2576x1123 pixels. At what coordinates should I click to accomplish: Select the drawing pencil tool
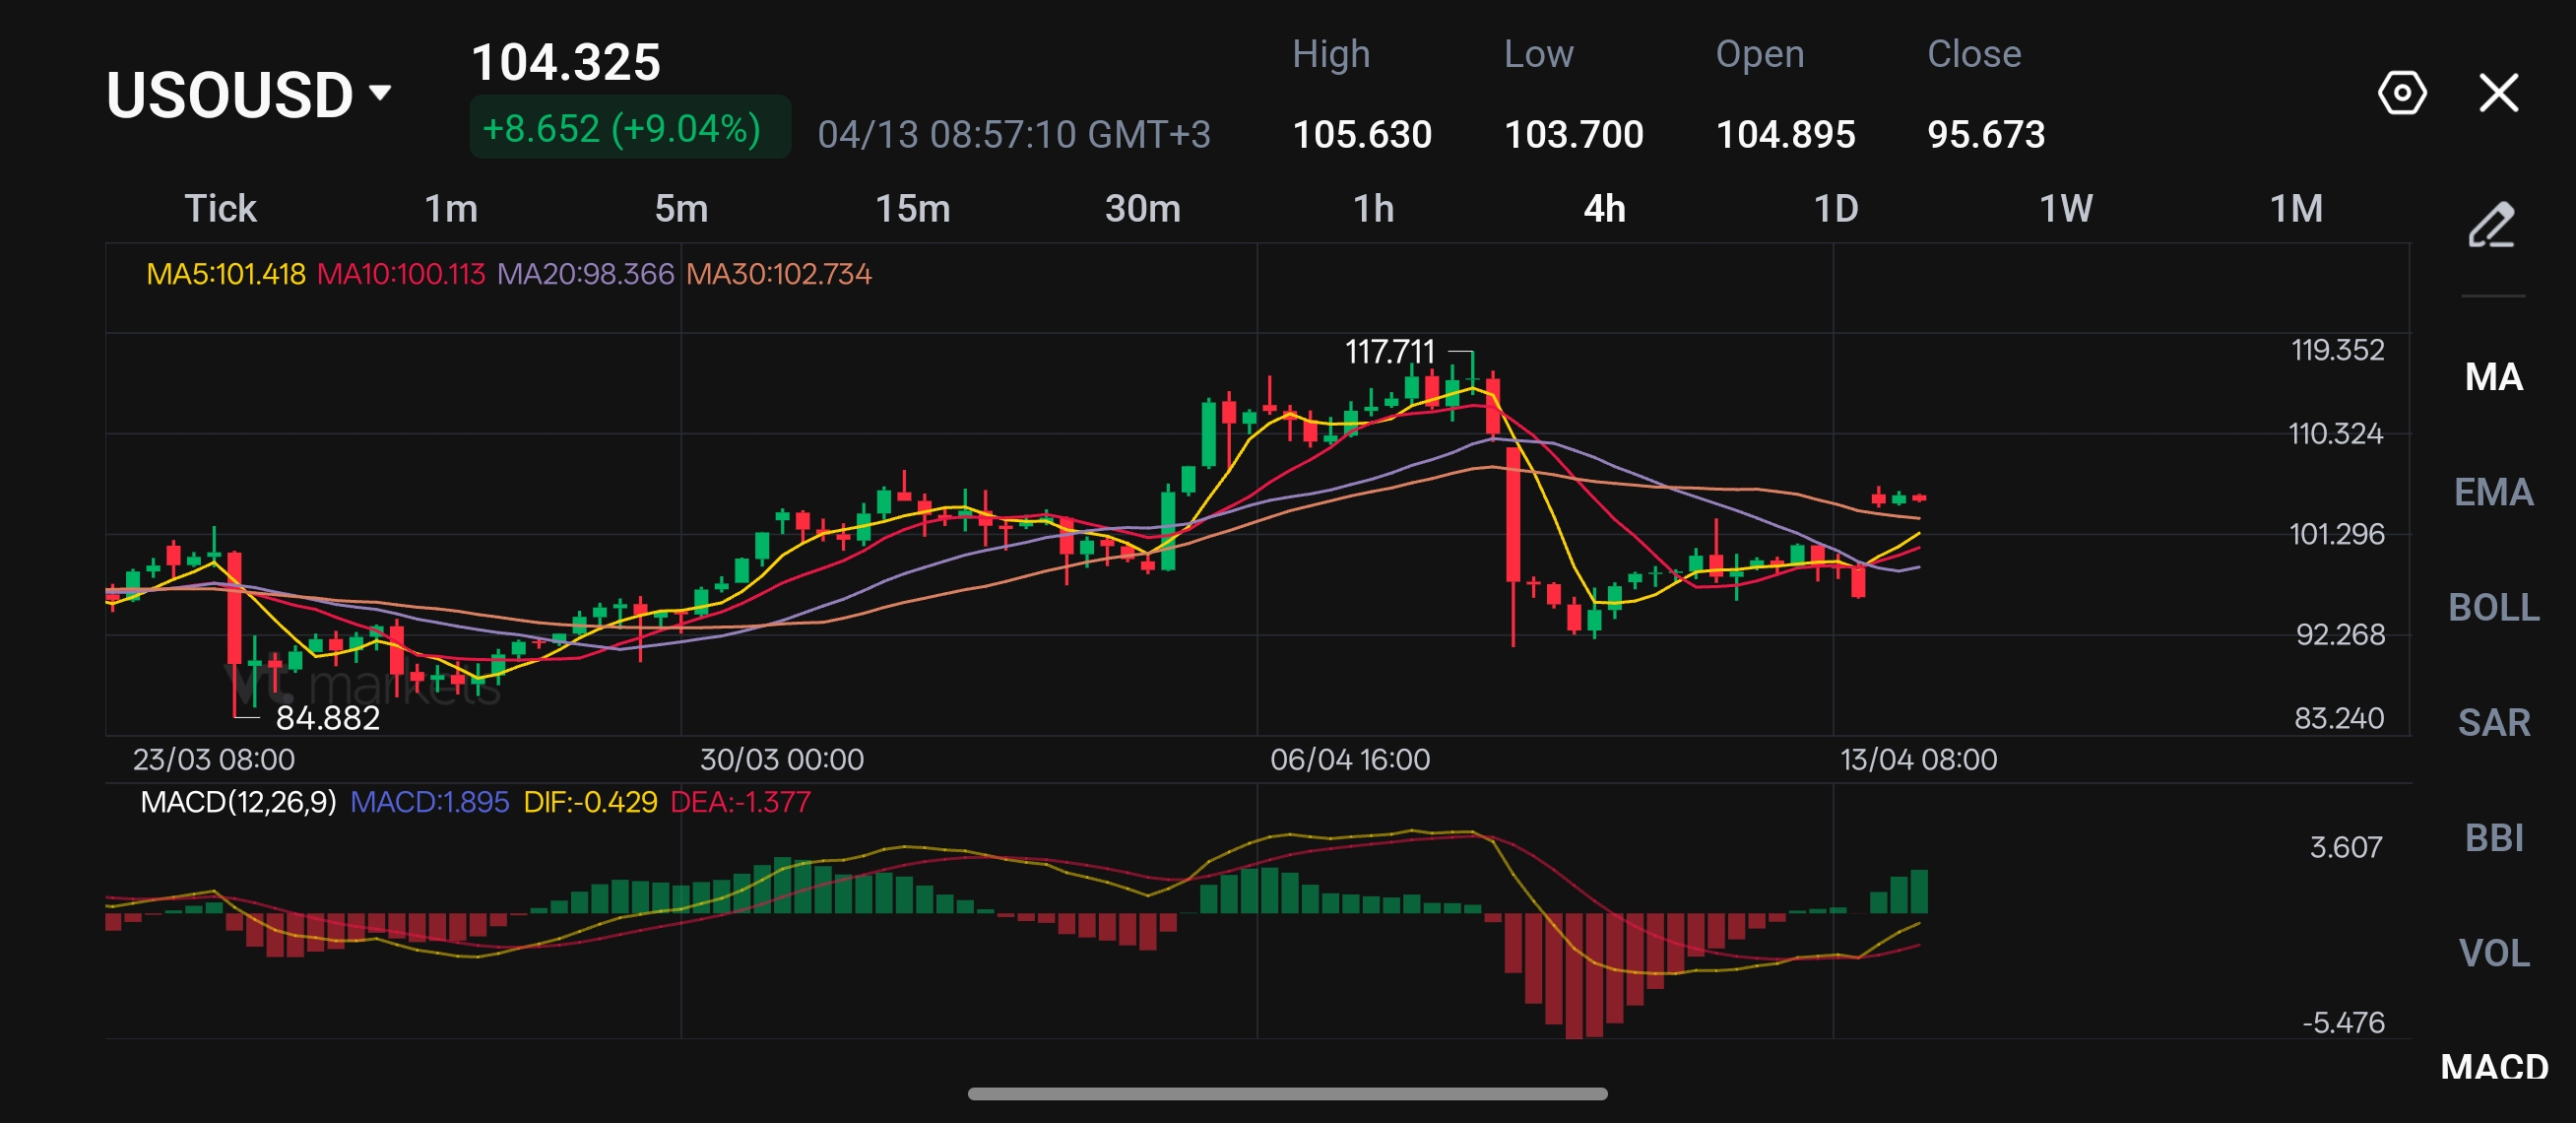(2491, 225)
